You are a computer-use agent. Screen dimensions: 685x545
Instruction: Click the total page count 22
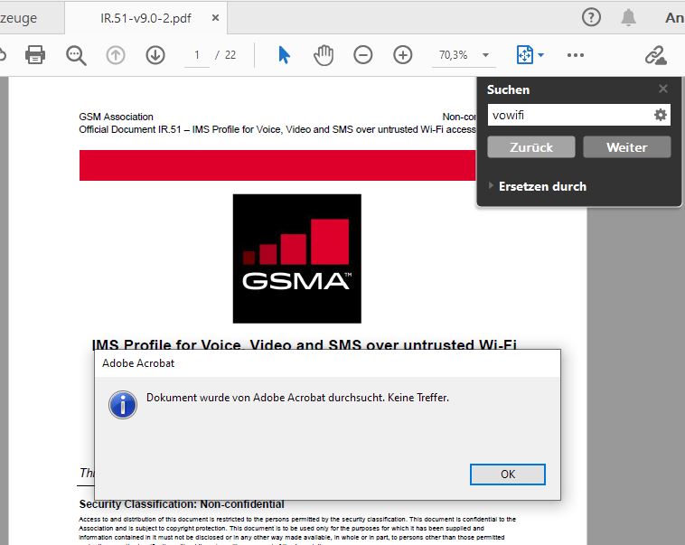(230, 55)
